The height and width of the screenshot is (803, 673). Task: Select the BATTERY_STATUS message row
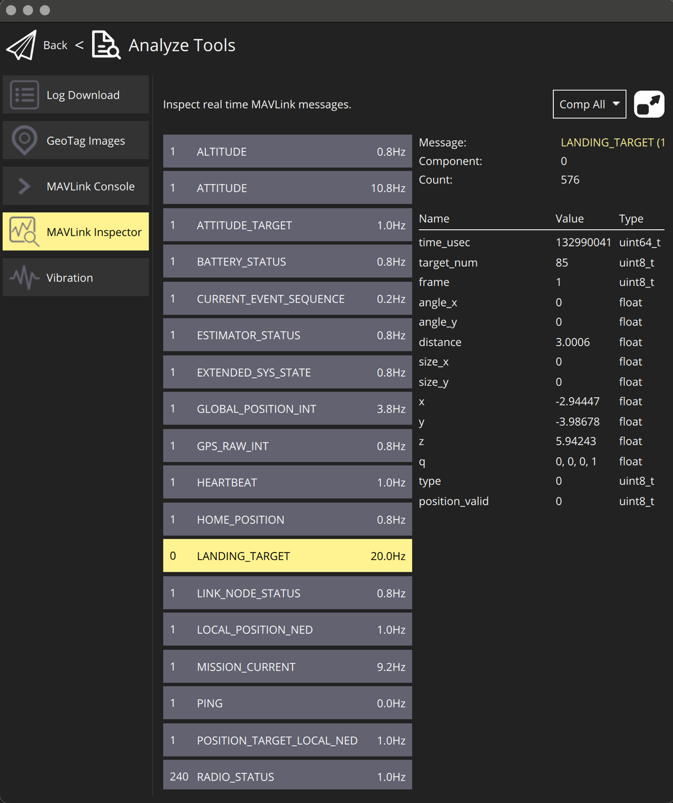(287, 262)
